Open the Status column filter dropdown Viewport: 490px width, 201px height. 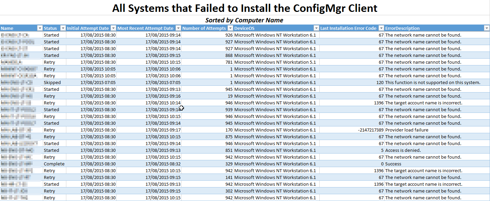pyautogui.click(x=63, y=28)
